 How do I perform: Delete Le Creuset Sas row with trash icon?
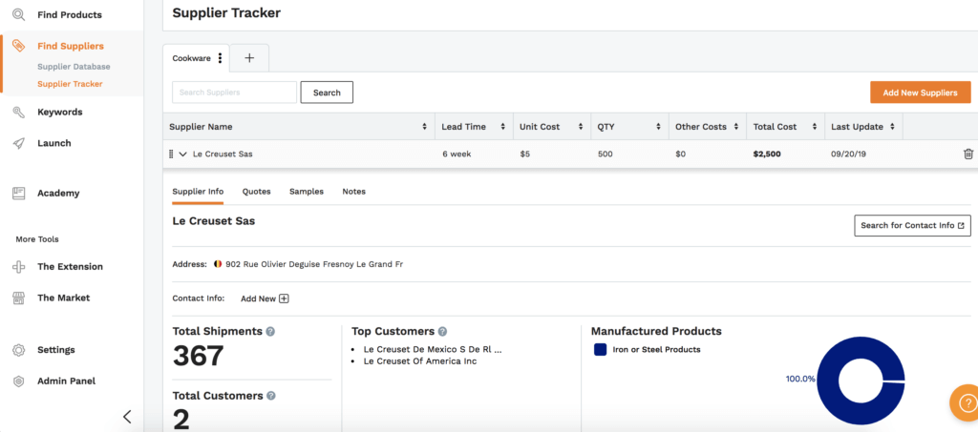tap(968, 154)
